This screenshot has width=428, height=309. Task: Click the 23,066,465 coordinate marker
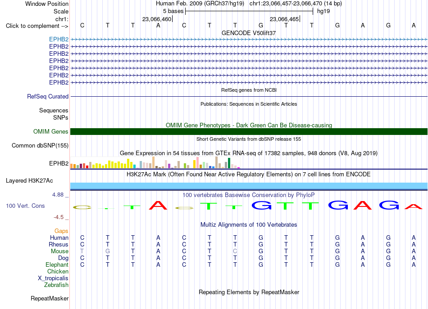pos(284,19)
